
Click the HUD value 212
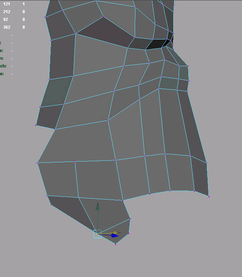(x=7, y=12)
